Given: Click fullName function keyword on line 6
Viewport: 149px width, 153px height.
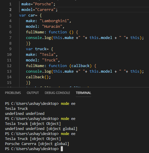Looking at the screenshot, I should (58, 32).
